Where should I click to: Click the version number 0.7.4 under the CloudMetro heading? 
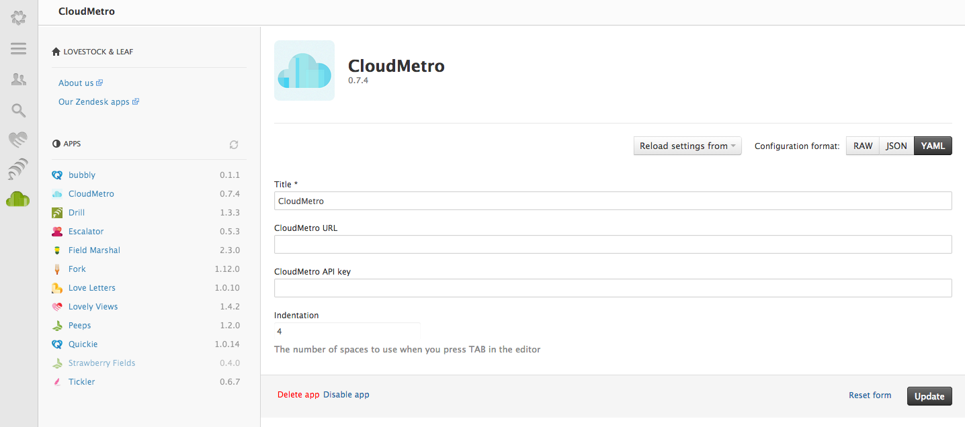(358, 81)
